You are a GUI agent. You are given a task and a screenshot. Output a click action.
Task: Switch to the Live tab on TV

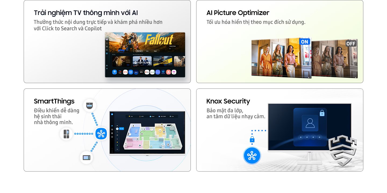147,51
